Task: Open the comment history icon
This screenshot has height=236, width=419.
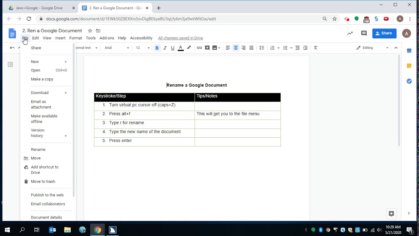Action: (x=364, y=33)
